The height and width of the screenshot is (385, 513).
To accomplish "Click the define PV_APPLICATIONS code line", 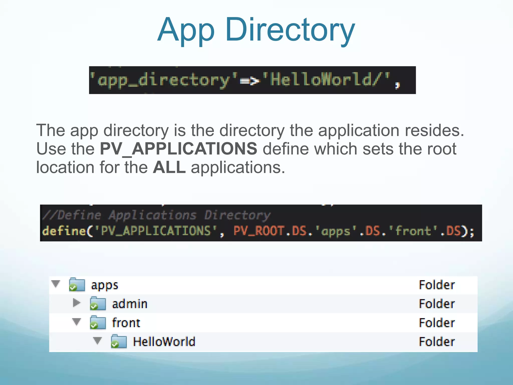I will (x=258, y=231).
